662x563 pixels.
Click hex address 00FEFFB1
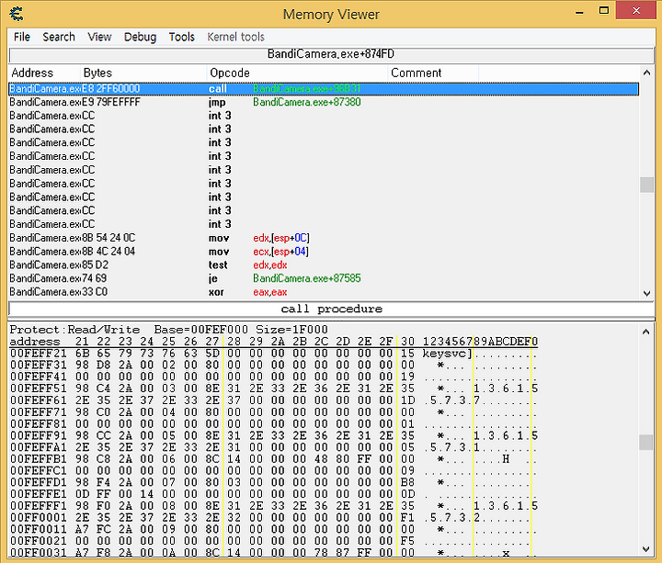point(38,459)
